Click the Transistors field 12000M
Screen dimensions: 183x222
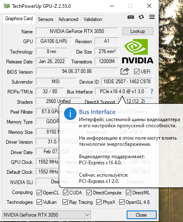107,61
